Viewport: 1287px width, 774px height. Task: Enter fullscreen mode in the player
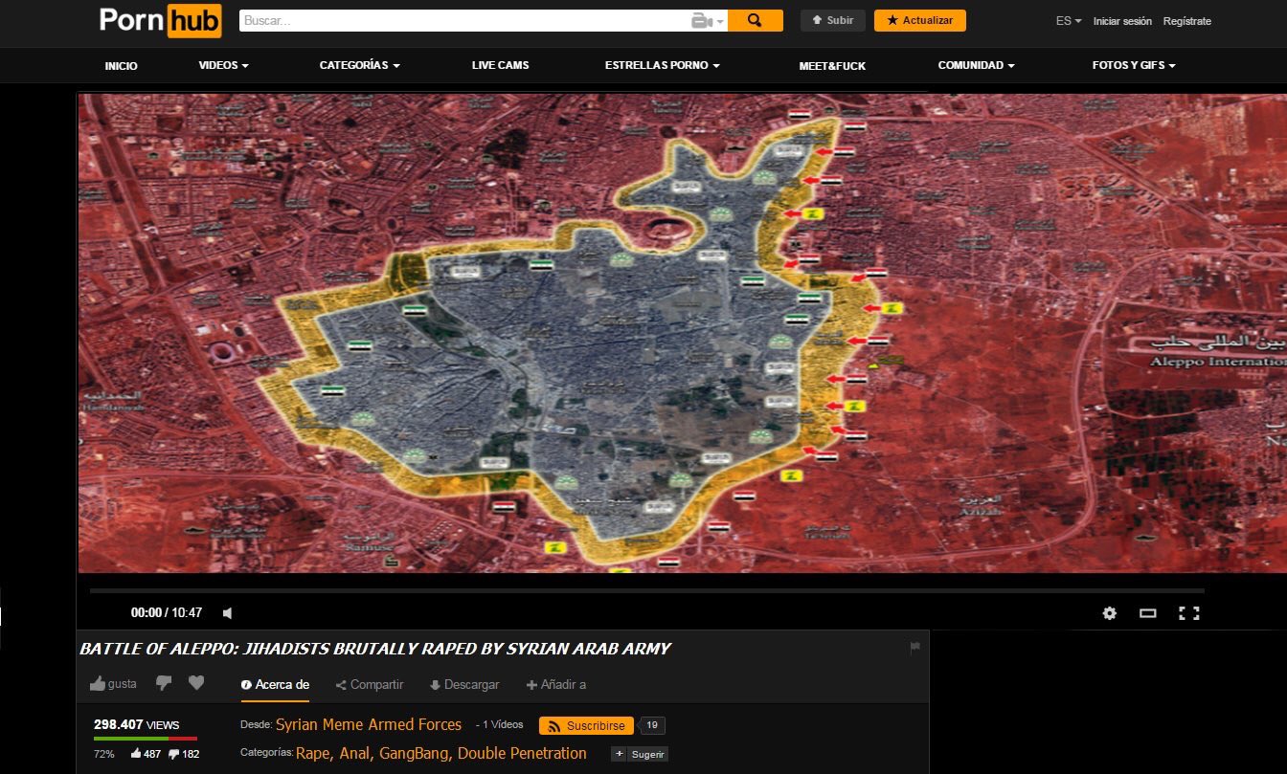[1188, 613]
